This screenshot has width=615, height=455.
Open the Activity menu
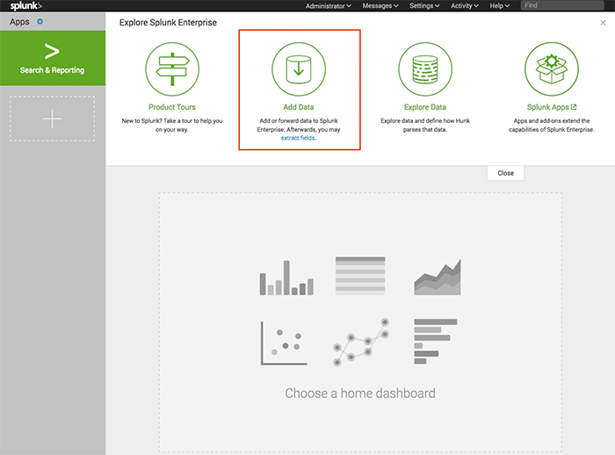464,6
